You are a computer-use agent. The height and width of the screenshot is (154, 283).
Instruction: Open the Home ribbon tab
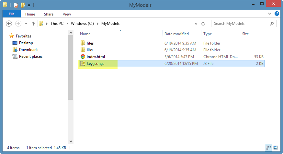point(30,14)
